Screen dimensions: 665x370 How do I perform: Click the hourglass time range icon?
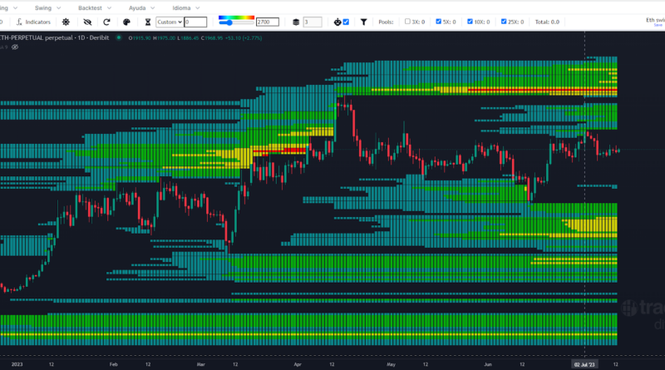[148, 22]
